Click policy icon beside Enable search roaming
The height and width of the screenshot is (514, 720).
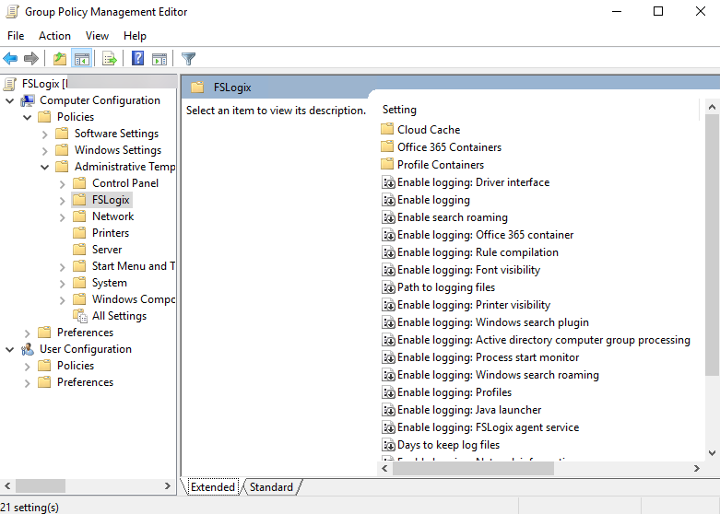388,217
